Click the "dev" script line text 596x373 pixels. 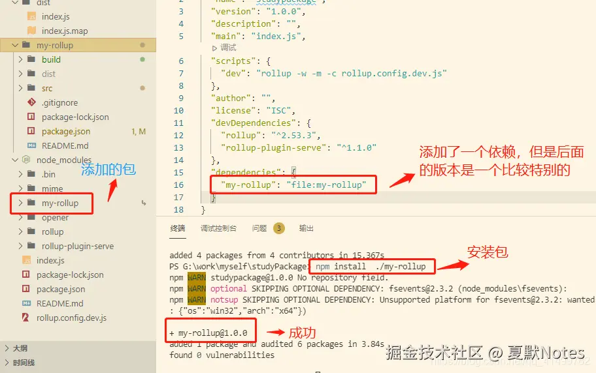334,73
